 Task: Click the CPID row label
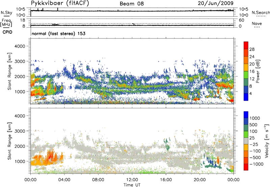coord(7,32)
